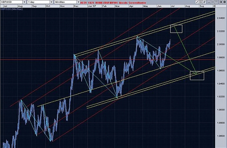
Task: Select the trend line drawing tool
Action: click(x=197, y=2)
